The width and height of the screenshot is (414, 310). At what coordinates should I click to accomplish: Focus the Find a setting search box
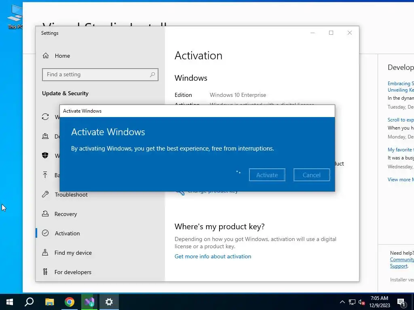coord(100,75)
